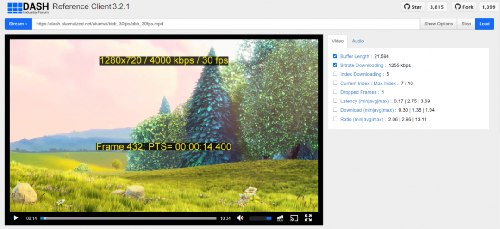This screenshot has width=500, height=229.
Task: Click the manifest URL input field
Action: click(x=226, y=24)
